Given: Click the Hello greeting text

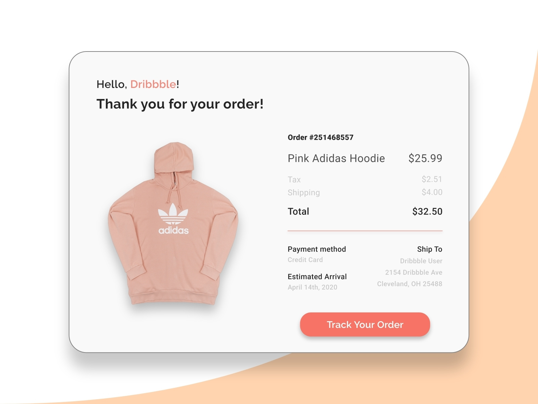Looking at the screenshot, I should pos(111,84).
